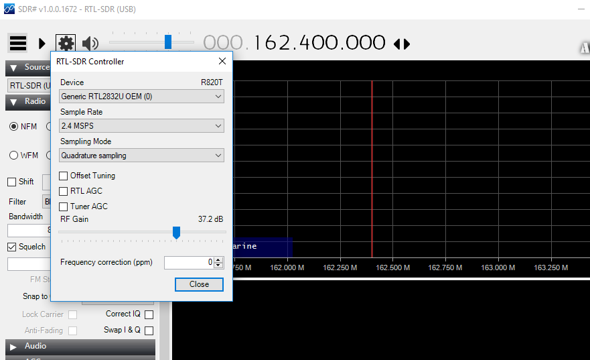Screen dimensions: 590x360
Task: Open the RTL-SDR source dropdown
Action: (29, 86)
